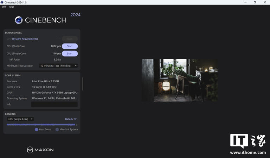The height and width of the screenshot is (158, 270).
Task: Click the Your Score legend circle
Action: [36, 130]
